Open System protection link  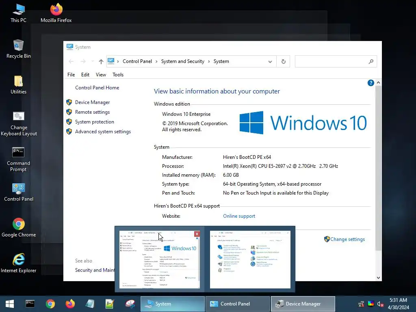click(94, 122)
